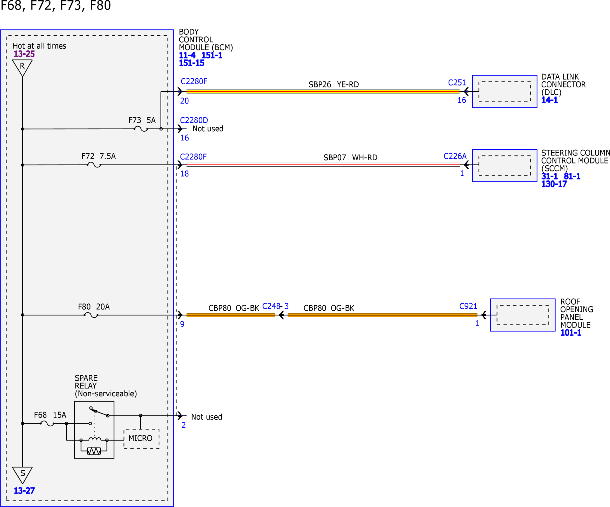Click the C2280D connector label
The image size is (610, 507).
click(x=194, y=120)
